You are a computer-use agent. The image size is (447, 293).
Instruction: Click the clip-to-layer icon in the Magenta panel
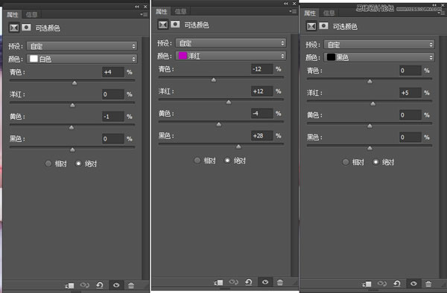[x=218, y=282]
